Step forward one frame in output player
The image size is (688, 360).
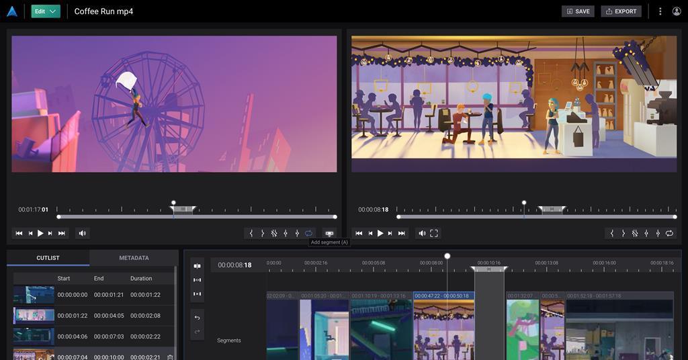point(390,233)
